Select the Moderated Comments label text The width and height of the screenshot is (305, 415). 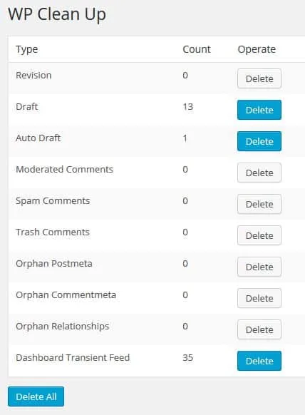tap(65, 170)
